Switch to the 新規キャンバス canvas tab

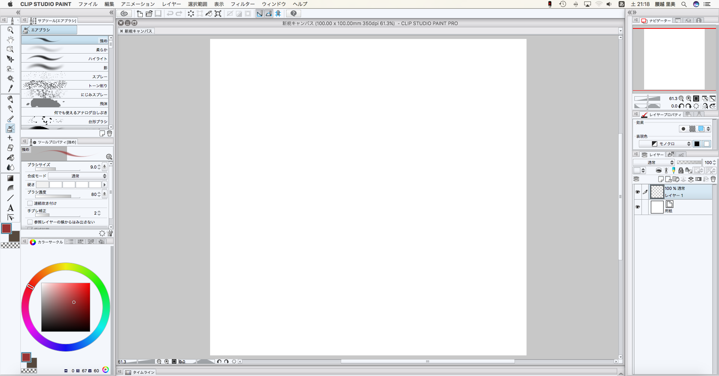(136, 31)
